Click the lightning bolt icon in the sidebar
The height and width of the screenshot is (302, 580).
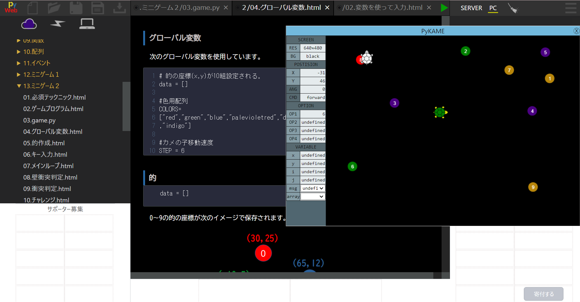[x=58, y=23]
